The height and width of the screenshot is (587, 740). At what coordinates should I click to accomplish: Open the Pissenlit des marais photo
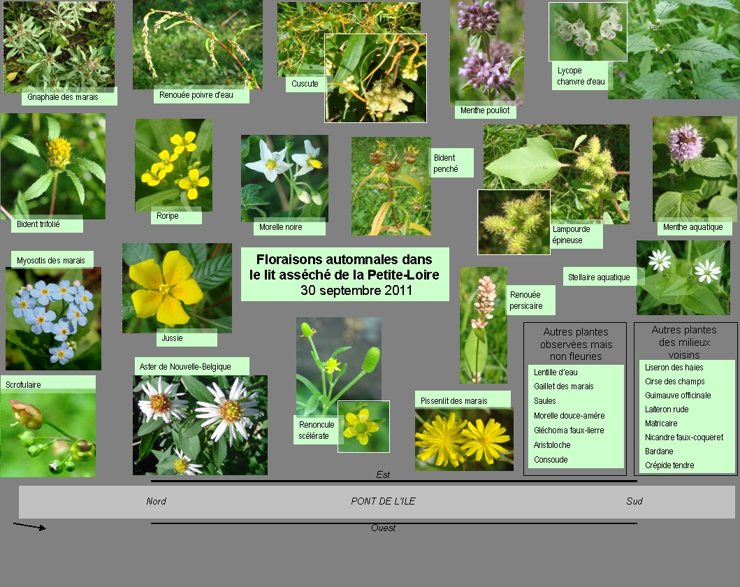[x=463, y=439]
